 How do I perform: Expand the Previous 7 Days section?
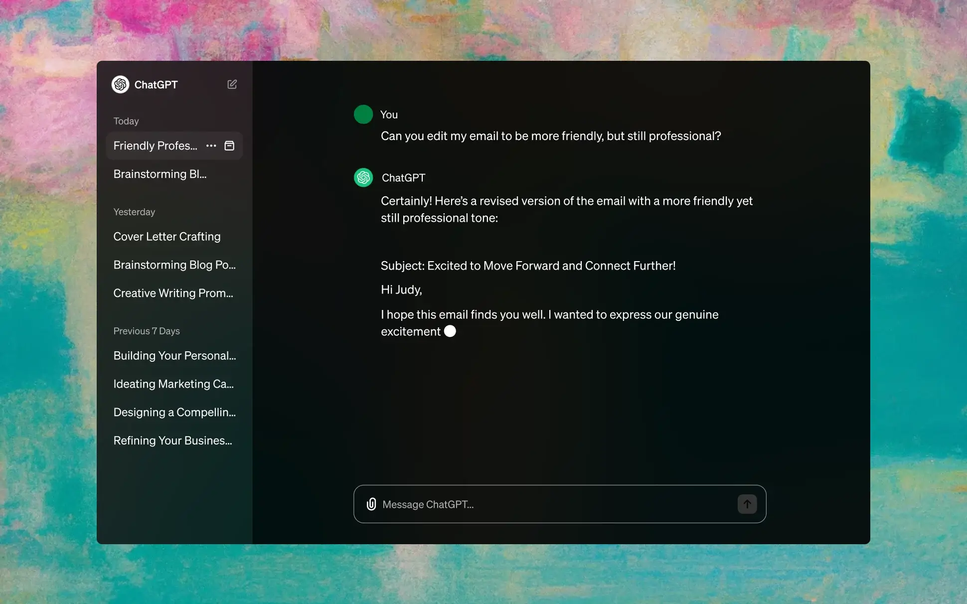tap(146, 330)
